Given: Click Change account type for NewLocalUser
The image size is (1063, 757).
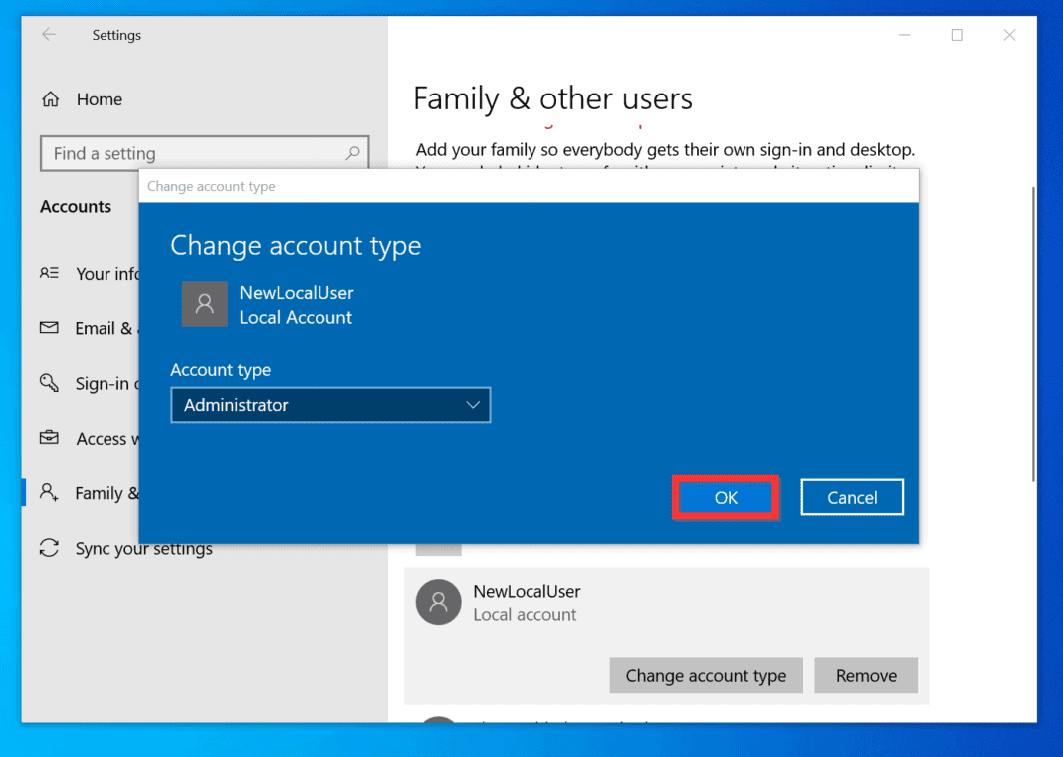Looking at the screenshot, I should [706, 674].
